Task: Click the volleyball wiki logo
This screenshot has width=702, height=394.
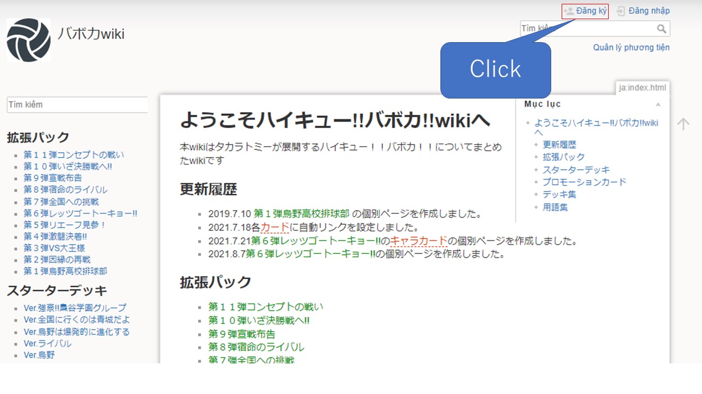Action: pos(28,39)
